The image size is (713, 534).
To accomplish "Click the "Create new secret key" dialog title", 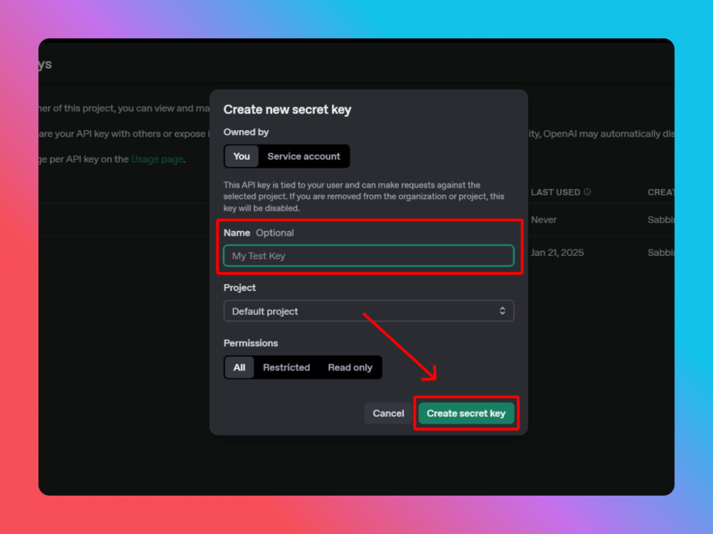I will click(x=287, y=110).
